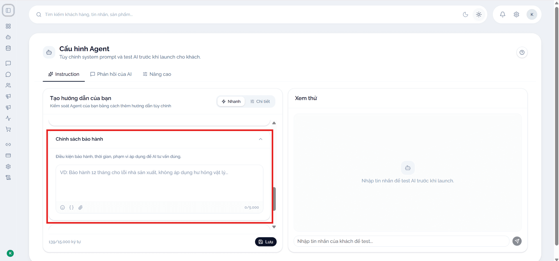Switch to light mode sun toggle
This screenshot has height=261, width=559.
point(479,15)
